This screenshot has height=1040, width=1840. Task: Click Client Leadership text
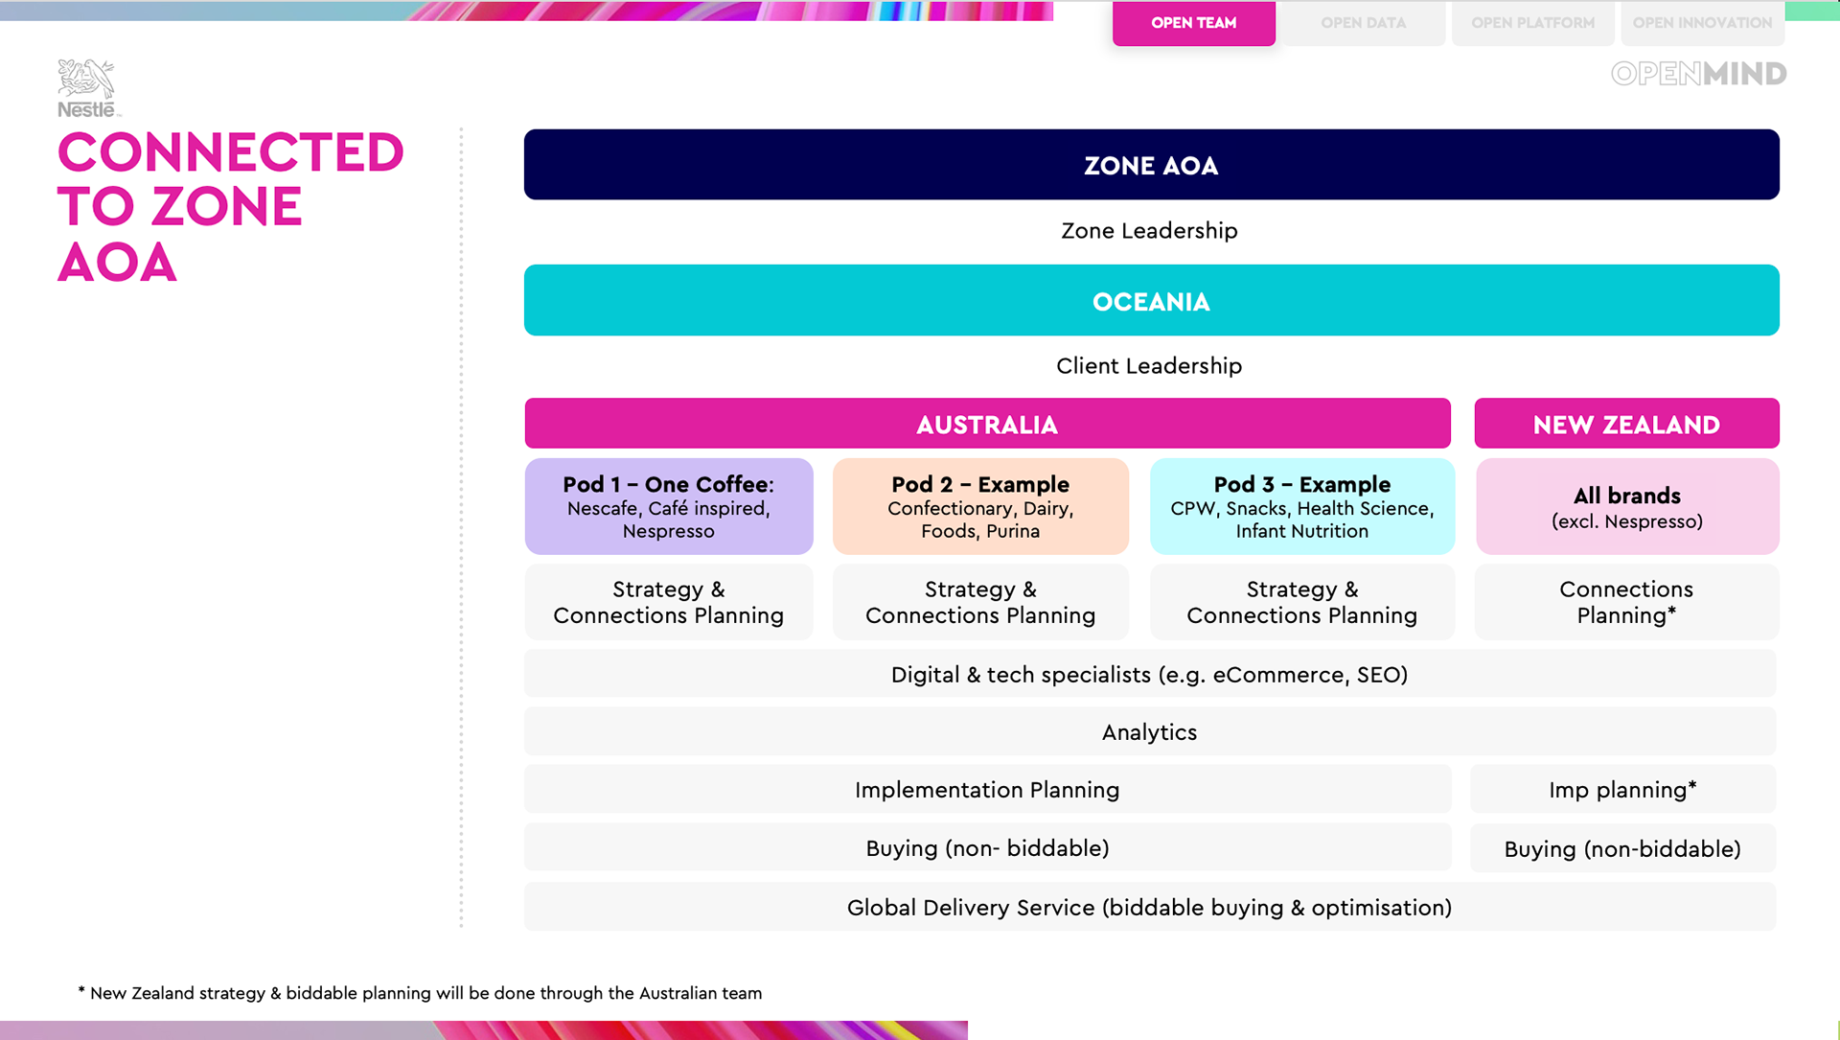[x=1149, y=366]
